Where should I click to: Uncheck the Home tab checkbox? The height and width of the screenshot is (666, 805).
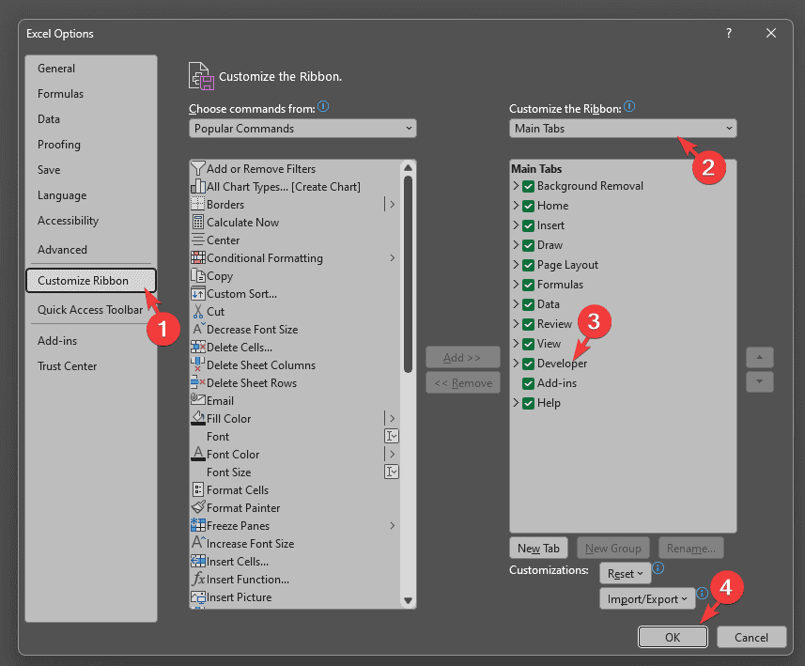click(528, 206)
